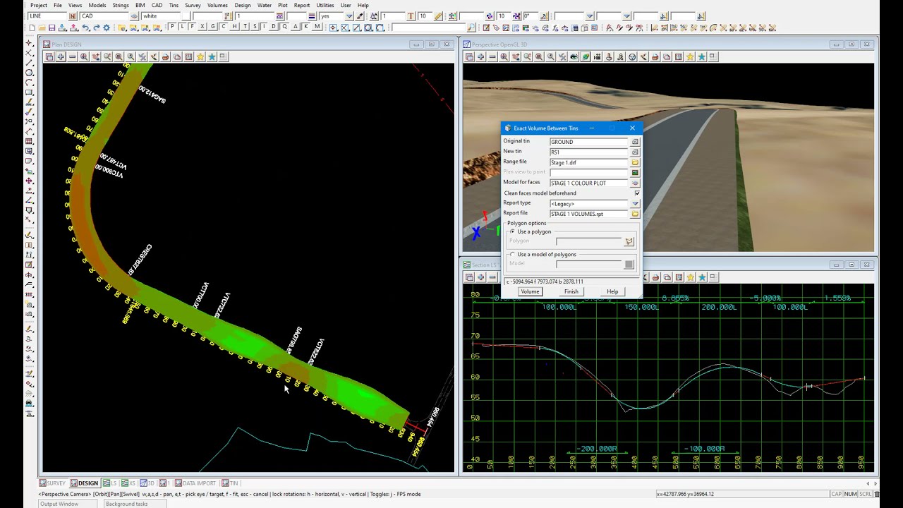Open the Strings menu
Viewport: 903px width, 508px height.
click(x=121, y=5)
